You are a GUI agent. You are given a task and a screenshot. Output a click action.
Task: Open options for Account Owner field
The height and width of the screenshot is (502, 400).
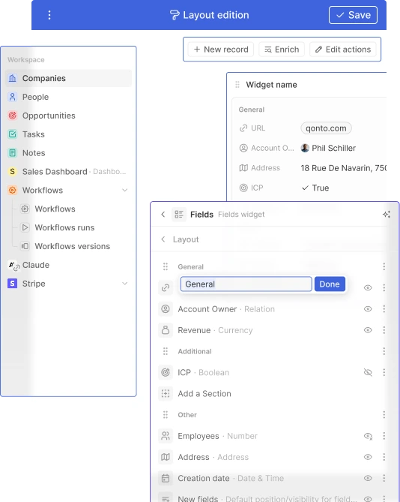click(384, 309)
